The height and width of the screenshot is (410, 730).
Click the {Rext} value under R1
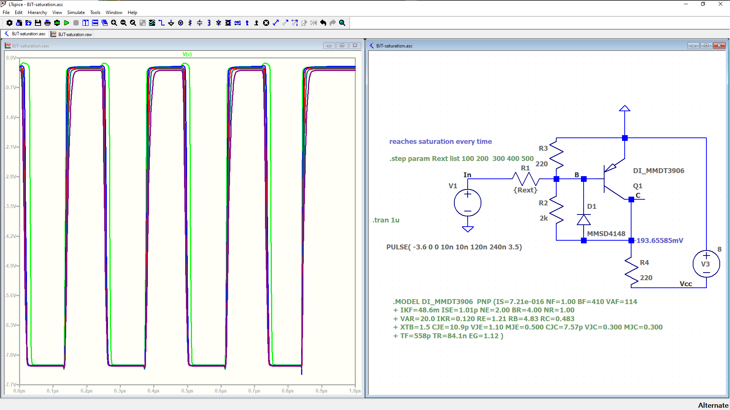(525, 190)
